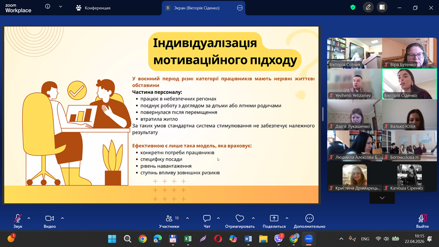The width and height of the screenshot is (439, 247).
Task: Leave the meeting with Выйти
Action: pos(422,221)
